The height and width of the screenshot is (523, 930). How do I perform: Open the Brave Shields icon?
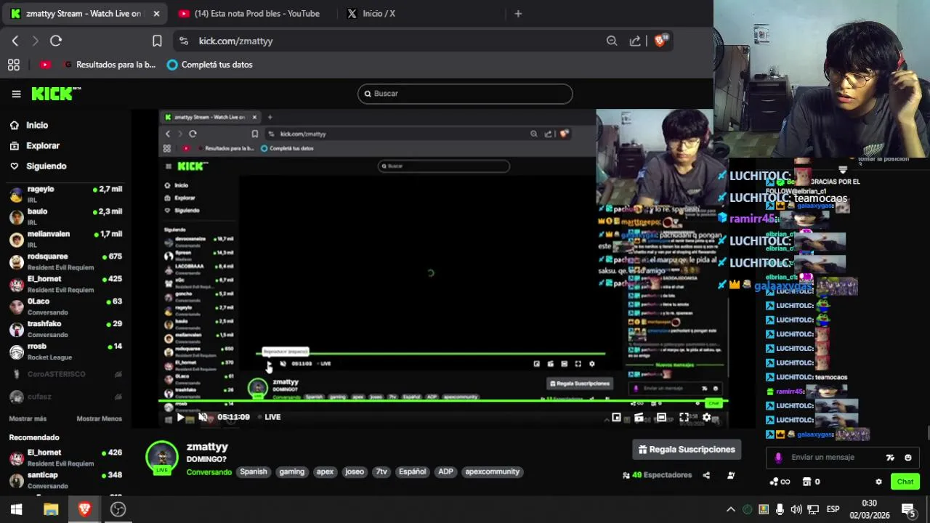(x=660, y=41)
